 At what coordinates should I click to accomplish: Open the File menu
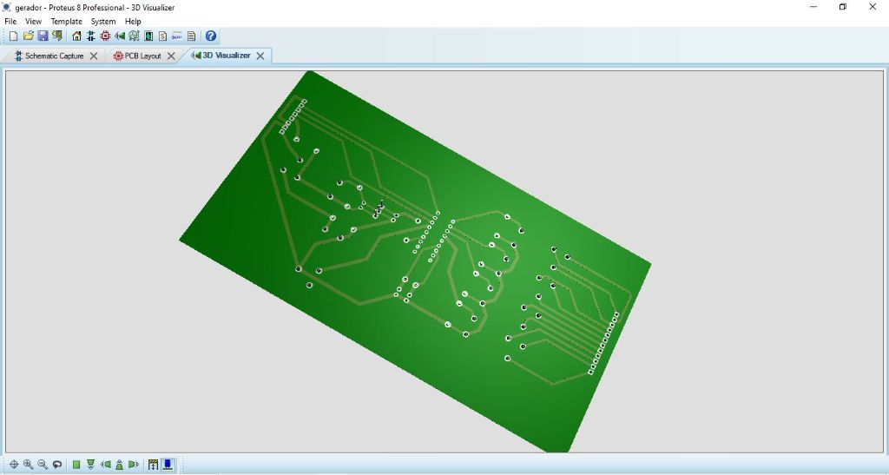coord(10,22)
